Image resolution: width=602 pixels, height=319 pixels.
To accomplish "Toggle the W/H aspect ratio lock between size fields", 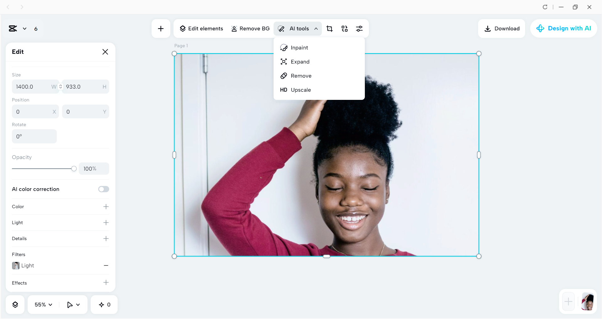I will click(60, 87).
